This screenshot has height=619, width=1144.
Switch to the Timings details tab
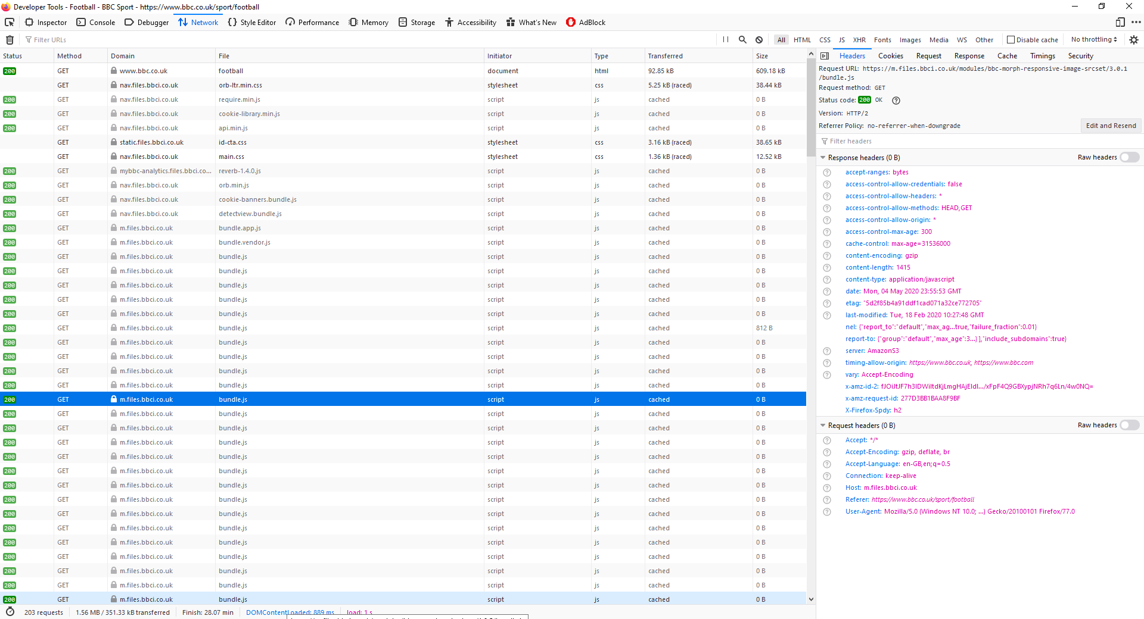(x=1042, y=56)
